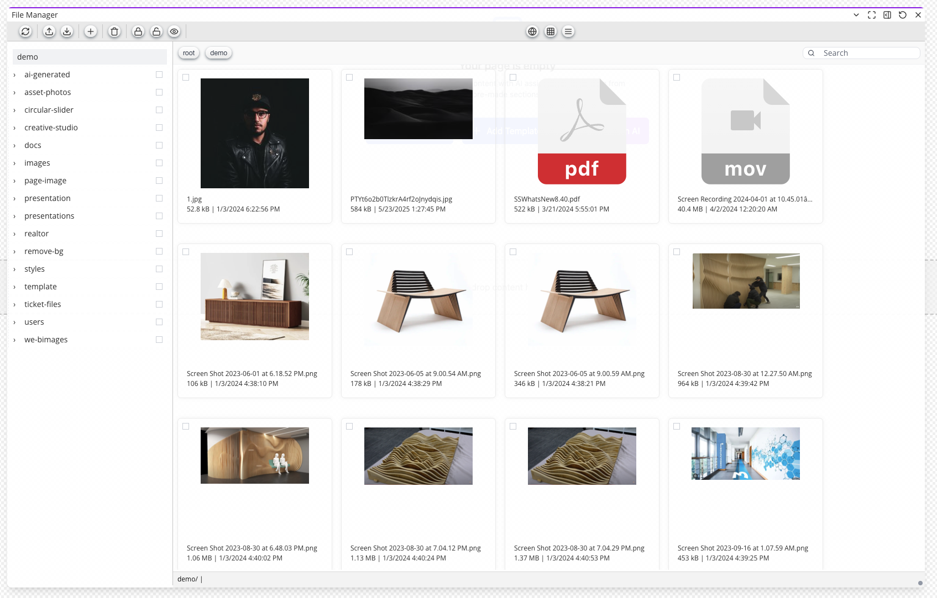Expand the presentations folder chevron
937x598 pixels.
(x=15, y=216)
